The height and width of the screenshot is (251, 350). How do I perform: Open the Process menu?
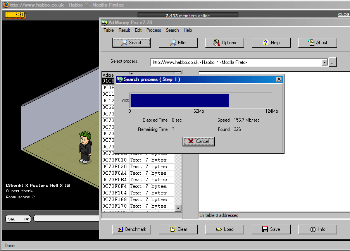point(154,30)
